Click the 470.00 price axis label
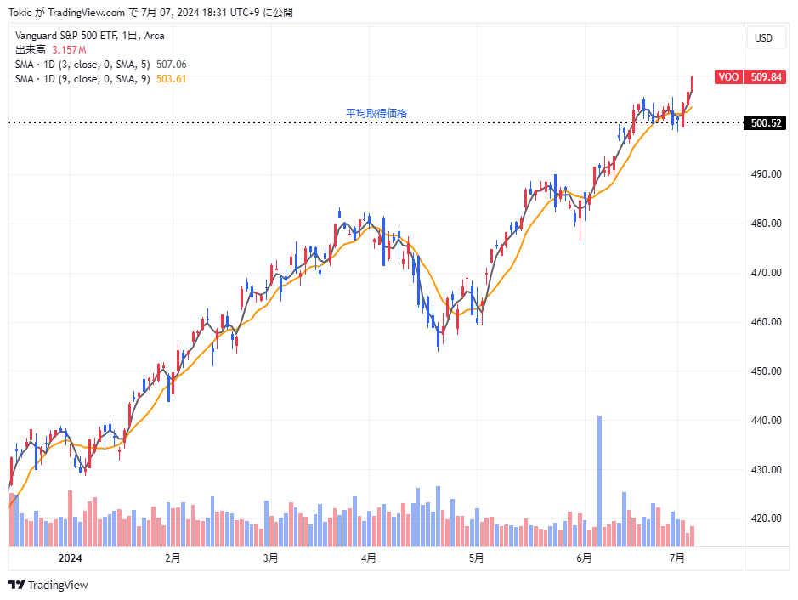Image resolution: width=798 pixels, height=600 pixels. point(766,273)
